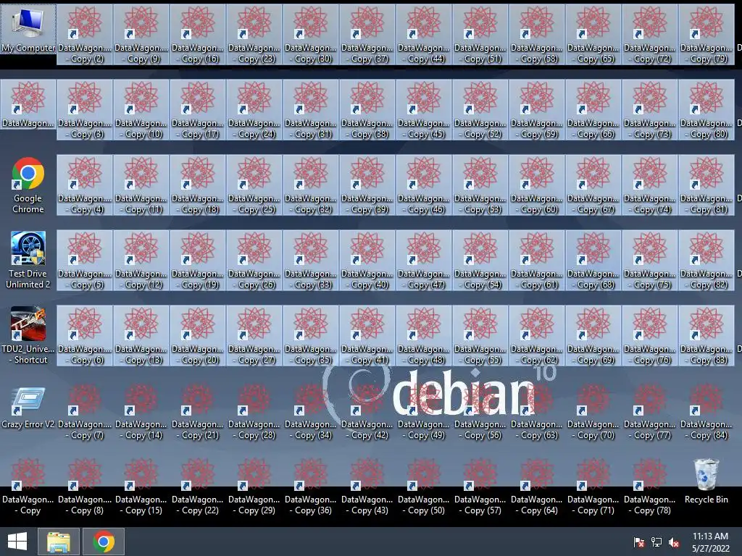742x556 pixels.
Task: Select DataWagon - Copy (62) shortcut
Action: 537,336
